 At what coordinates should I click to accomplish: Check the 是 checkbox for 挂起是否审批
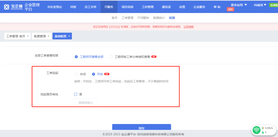pos(76,94)
